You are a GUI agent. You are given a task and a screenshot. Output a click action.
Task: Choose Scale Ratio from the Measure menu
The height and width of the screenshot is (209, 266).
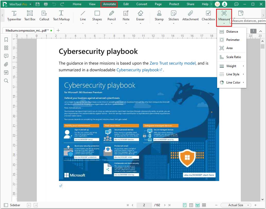pos(232,57)
